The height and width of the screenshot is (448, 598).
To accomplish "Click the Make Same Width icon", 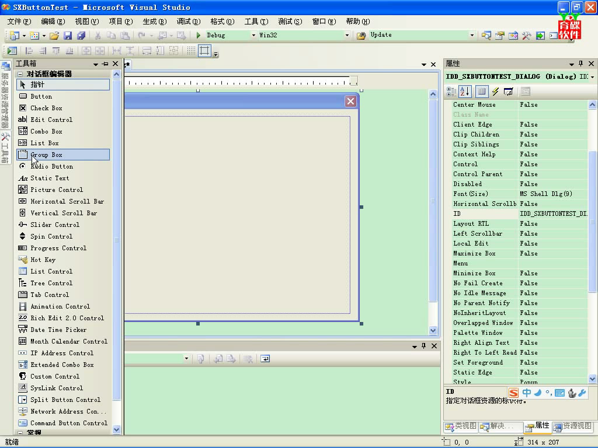I will (x=147, y=51).
